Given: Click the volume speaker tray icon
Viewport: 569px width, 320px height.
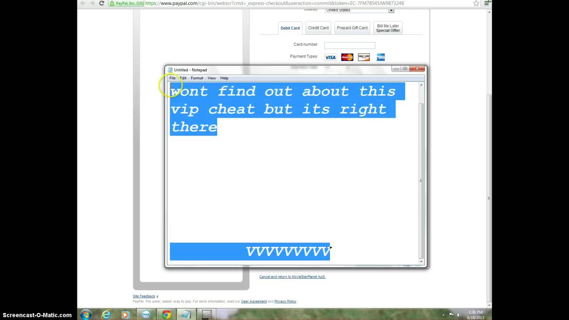Looking at the screenshot, I should pos(459,315).
